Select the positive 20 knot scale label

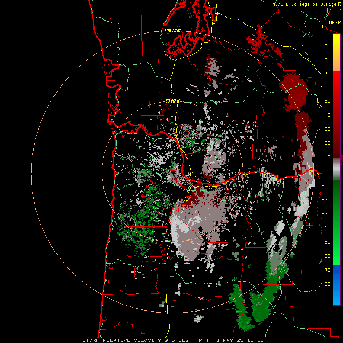327,143
